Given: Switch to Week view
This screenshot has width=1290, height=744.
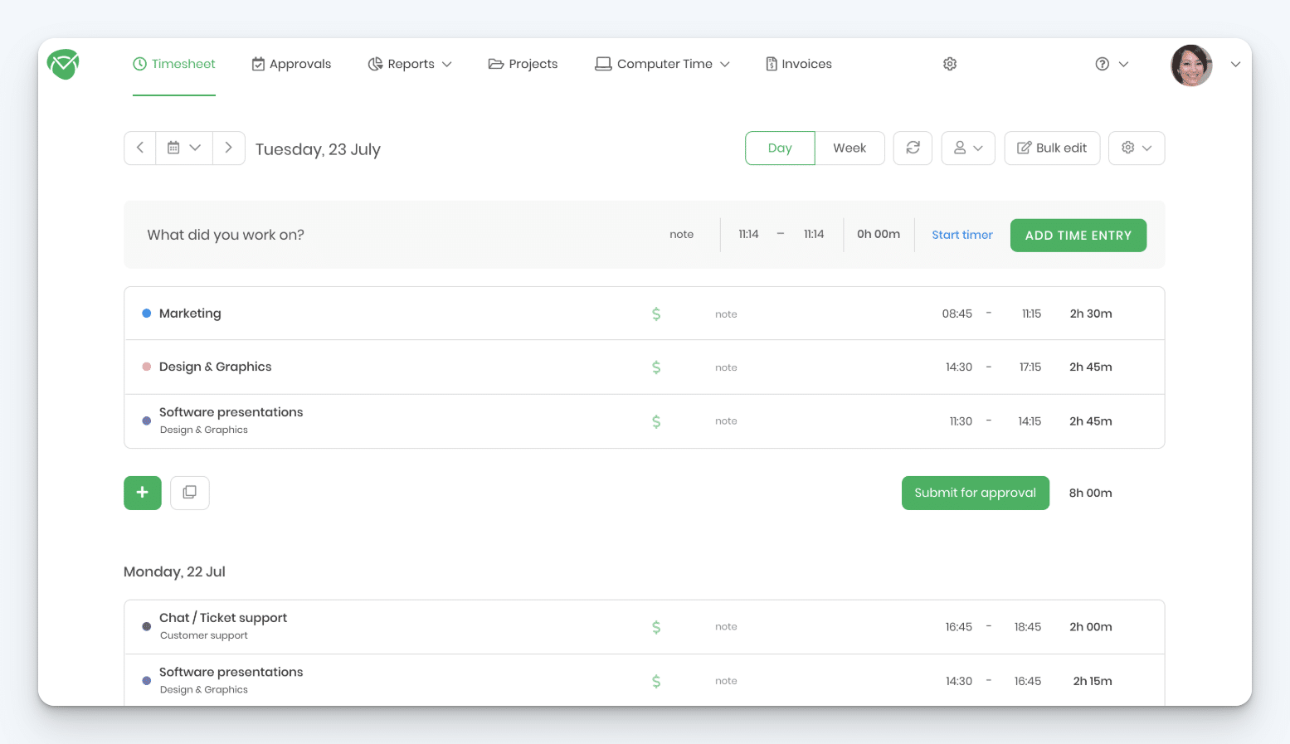Looking at the screenshot, I should (849, 148).
